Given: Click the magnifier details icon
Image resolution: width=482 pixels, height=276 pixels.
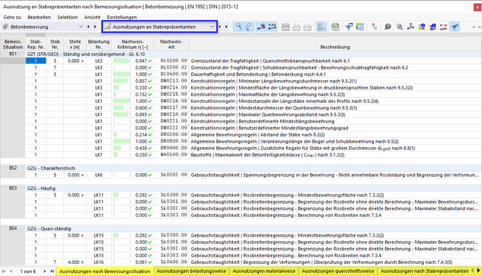Looking at the screenshot, I should tap(400, 27).
